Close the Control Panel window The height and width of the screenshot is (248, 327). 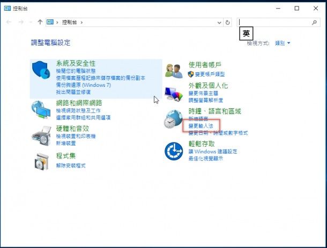pyautogui.click(x=316, y=9)
